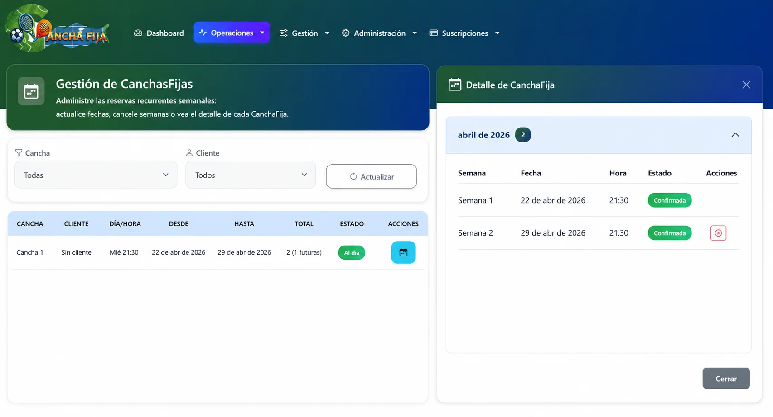Image resolution: width=773 pixels, height=417 pixels.
Task: Click the Operaciones pulse icon
Action: coord(203,33)
